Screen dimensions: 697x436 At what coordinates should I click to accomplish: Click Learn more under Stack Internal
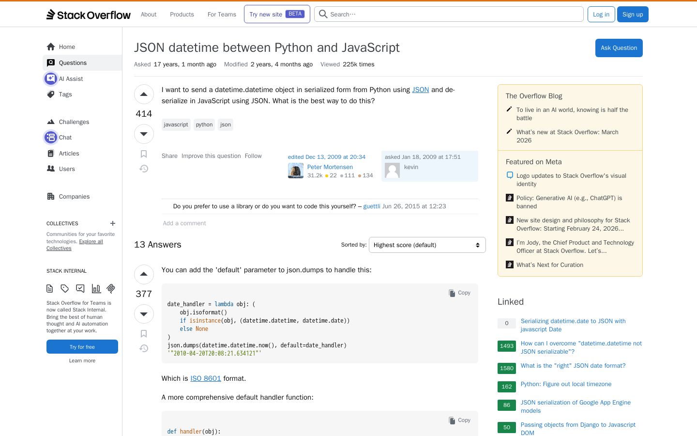tap(82, 360)
